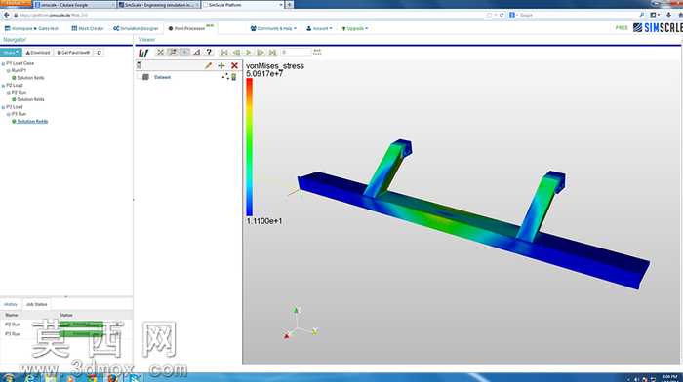The height and width of the screenshot is (382, 683).
Task: Click the Get ParaView button
Action: (x=73, y=53)
